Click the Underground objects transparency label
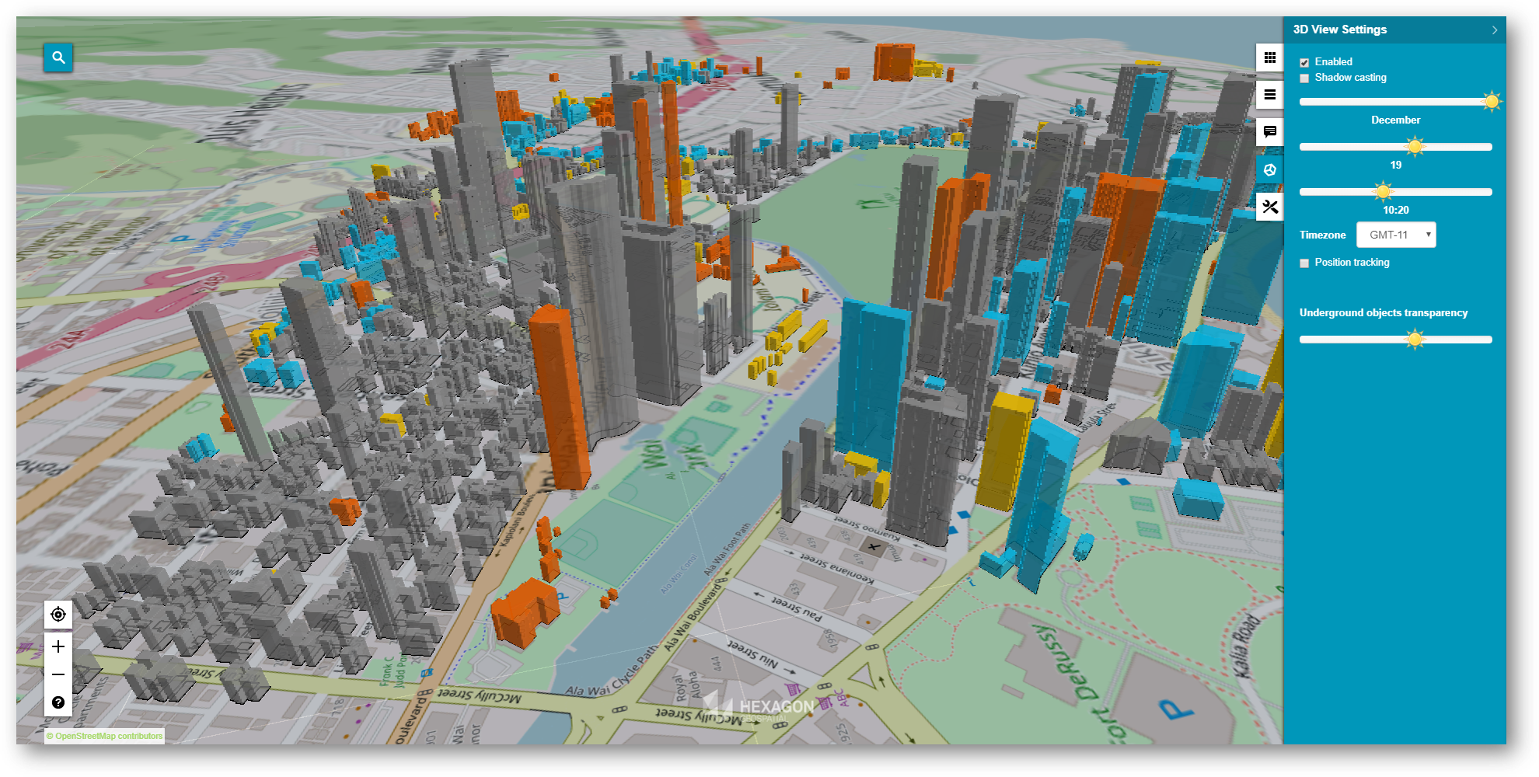This screenshot has width=1539, height=777. 1384,312
